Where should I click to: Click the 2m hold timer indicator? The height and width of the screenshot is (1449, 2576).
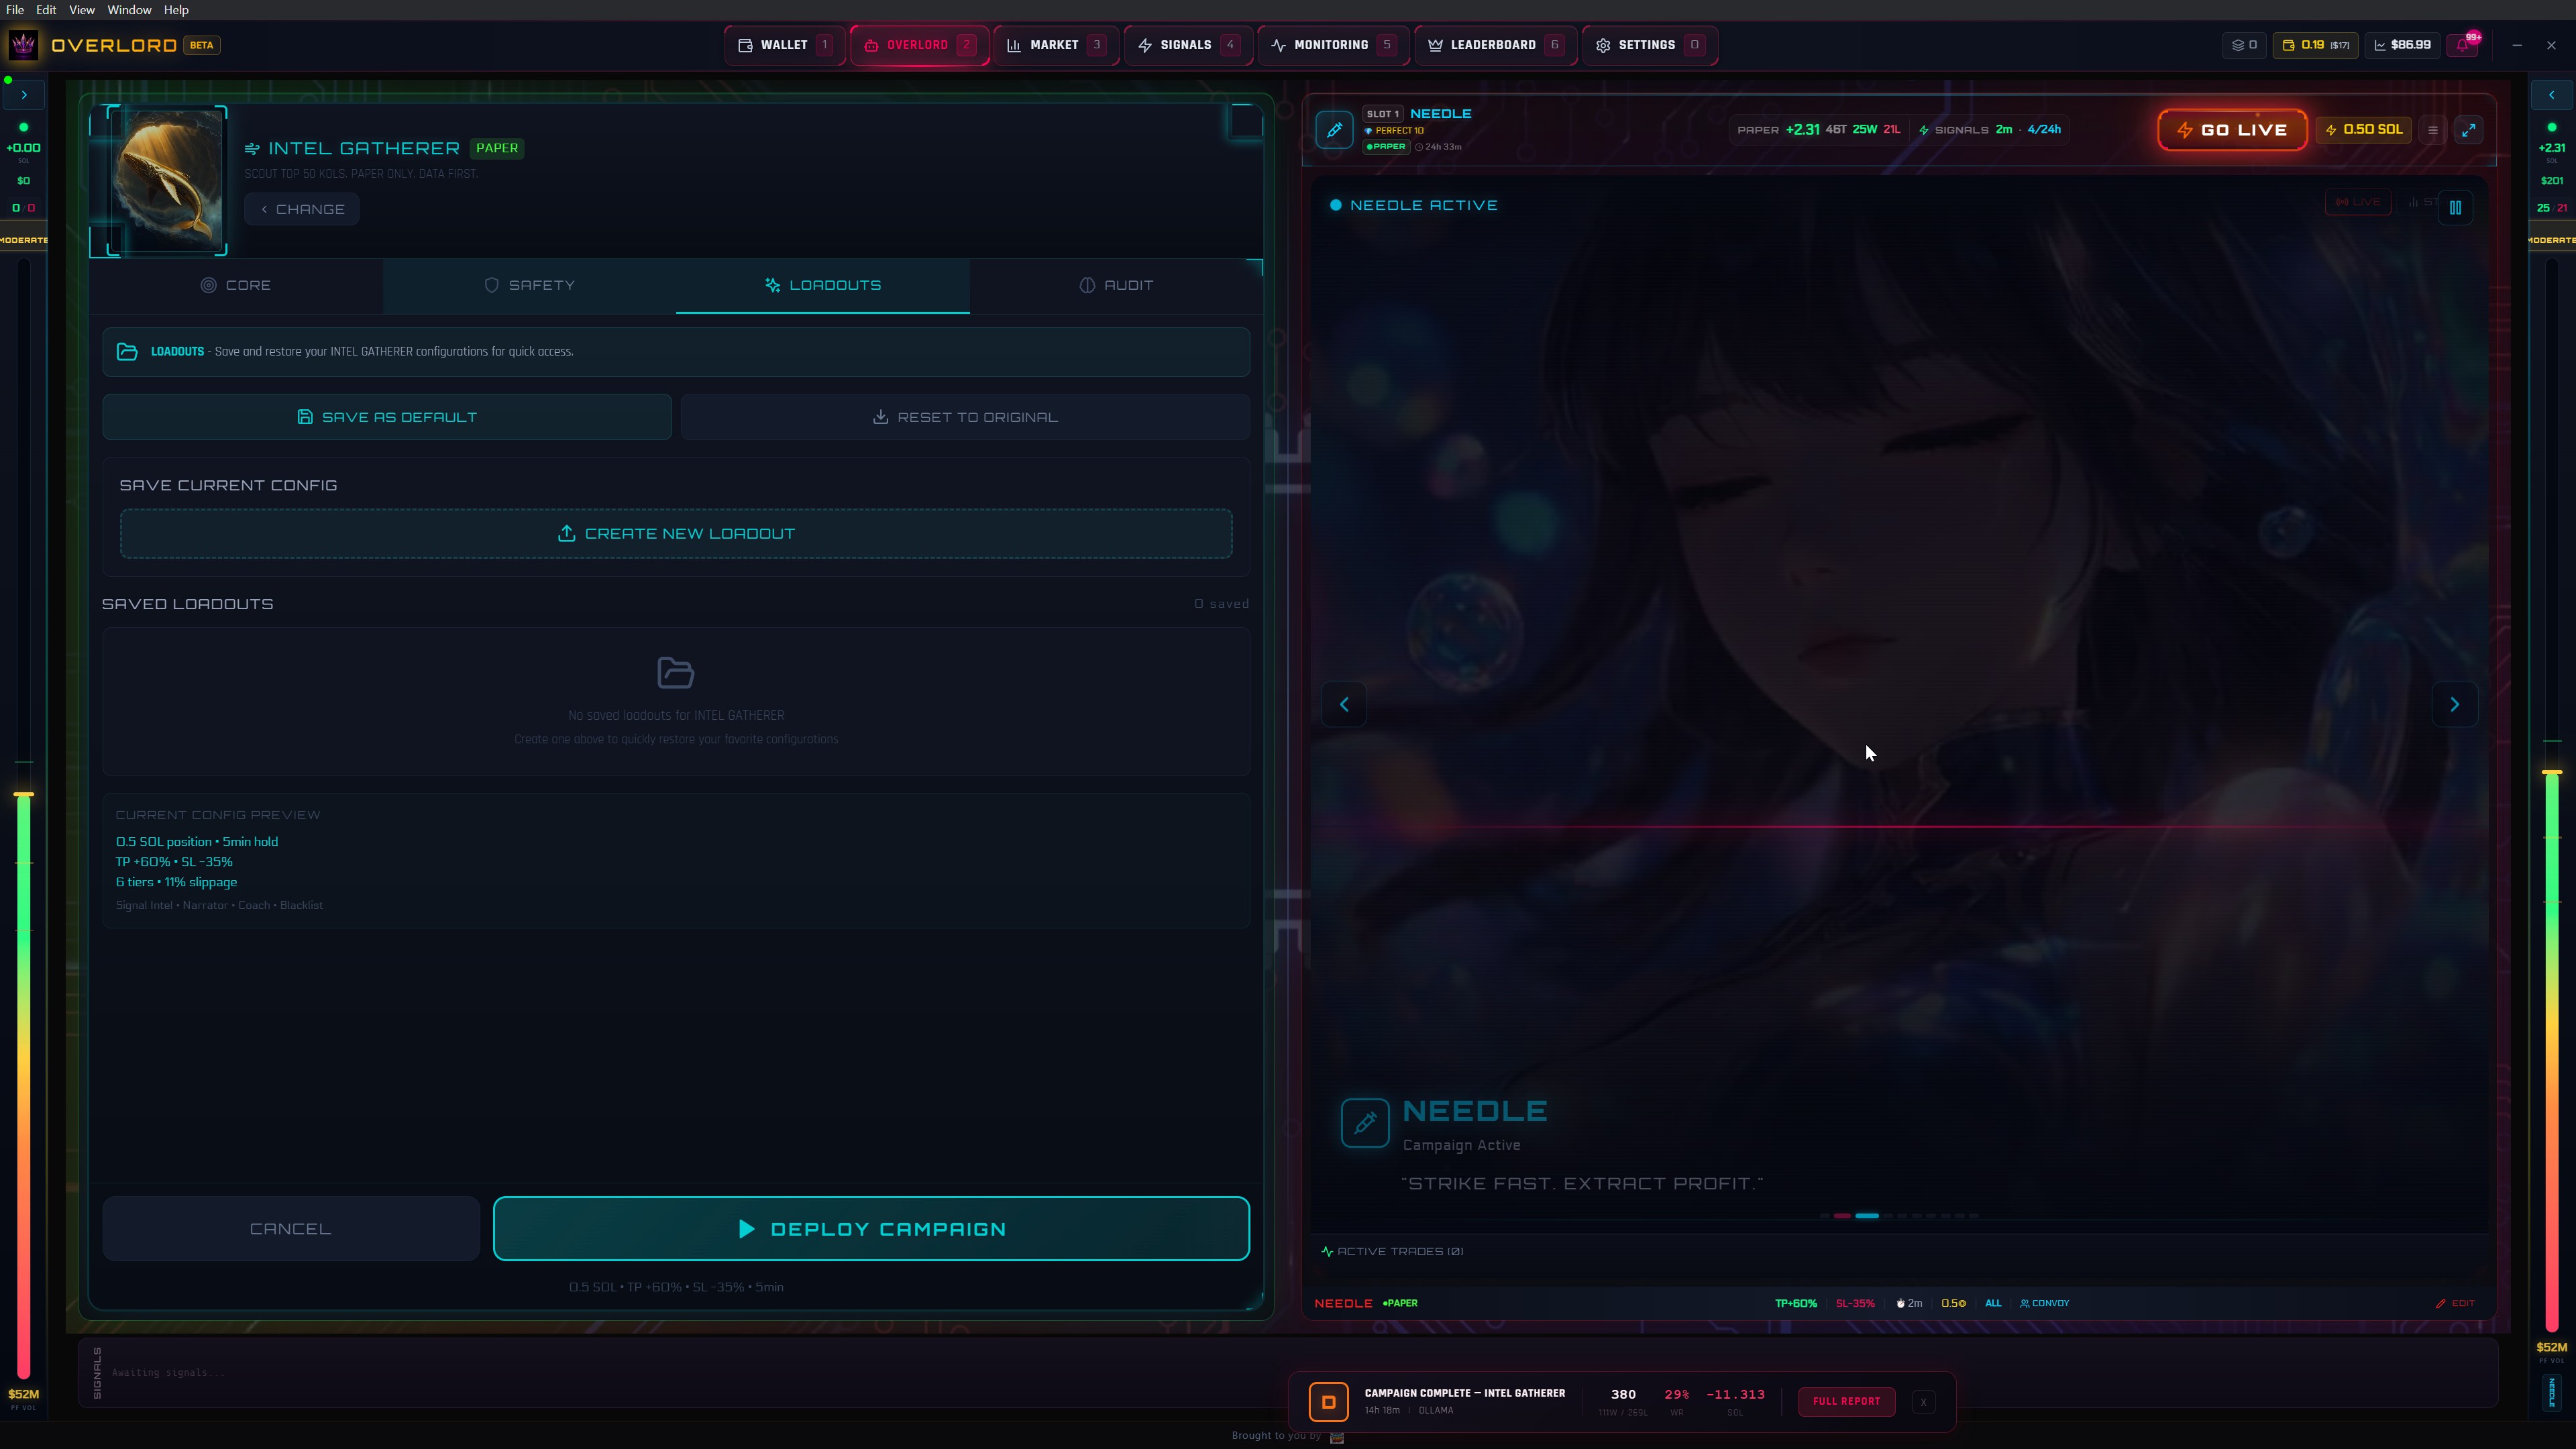click(1909, 1303)
